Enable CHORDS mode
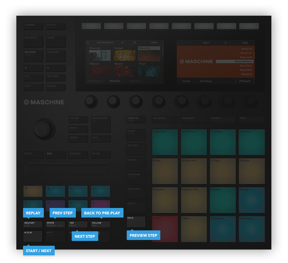288x263 pixels. [x=223, y=120]
